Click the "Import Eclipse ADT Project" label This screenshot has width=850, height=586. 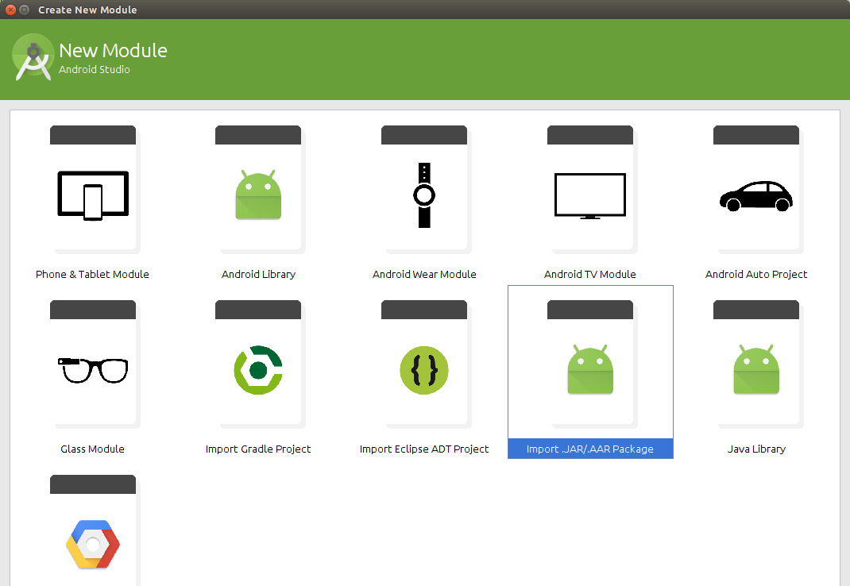[x=424, y=449]
